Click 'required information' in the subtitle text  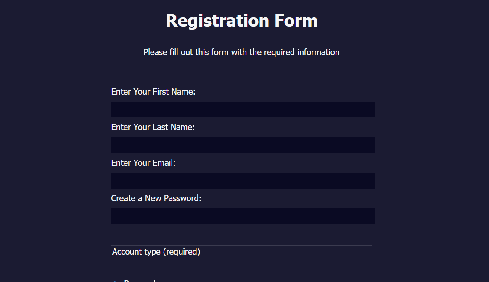pos(301,52)
